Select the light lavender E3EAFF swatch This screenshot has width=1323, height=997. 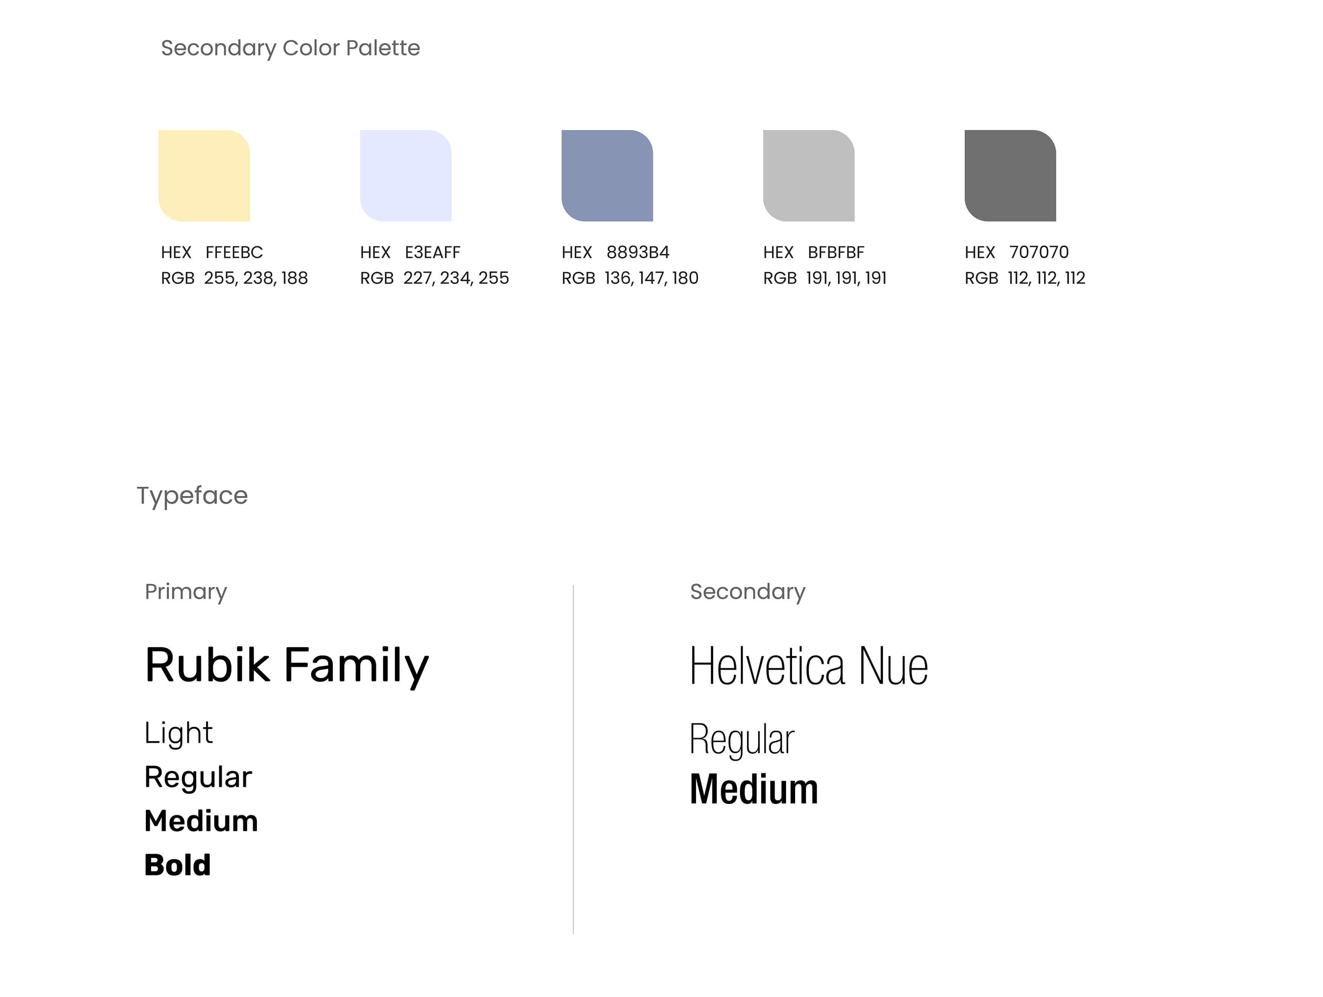[405, 175]
